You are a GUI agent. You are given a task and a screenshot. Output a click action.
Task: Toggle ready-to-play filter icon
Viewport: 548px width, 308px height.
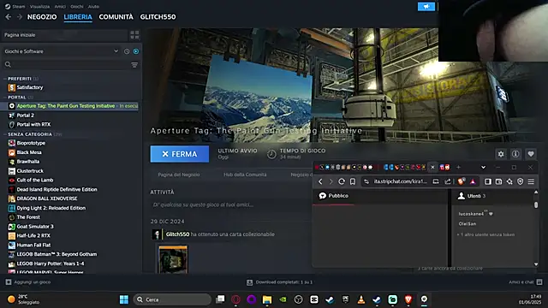tap(136, 51)
